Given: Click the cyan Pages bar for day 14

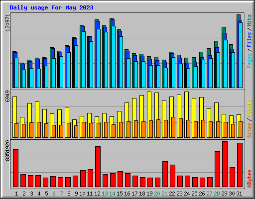Looking at the screenshot, I should pyautogui.click(x=114, y=57).
